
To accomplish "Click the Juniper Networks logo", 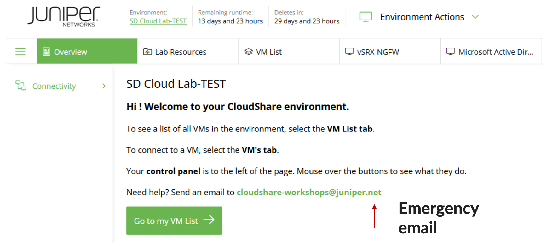I will 64,16.
